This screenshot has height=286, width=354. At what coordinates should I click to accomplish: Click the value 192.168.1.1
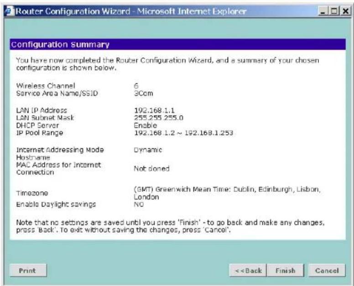click(x=155, y=110)
